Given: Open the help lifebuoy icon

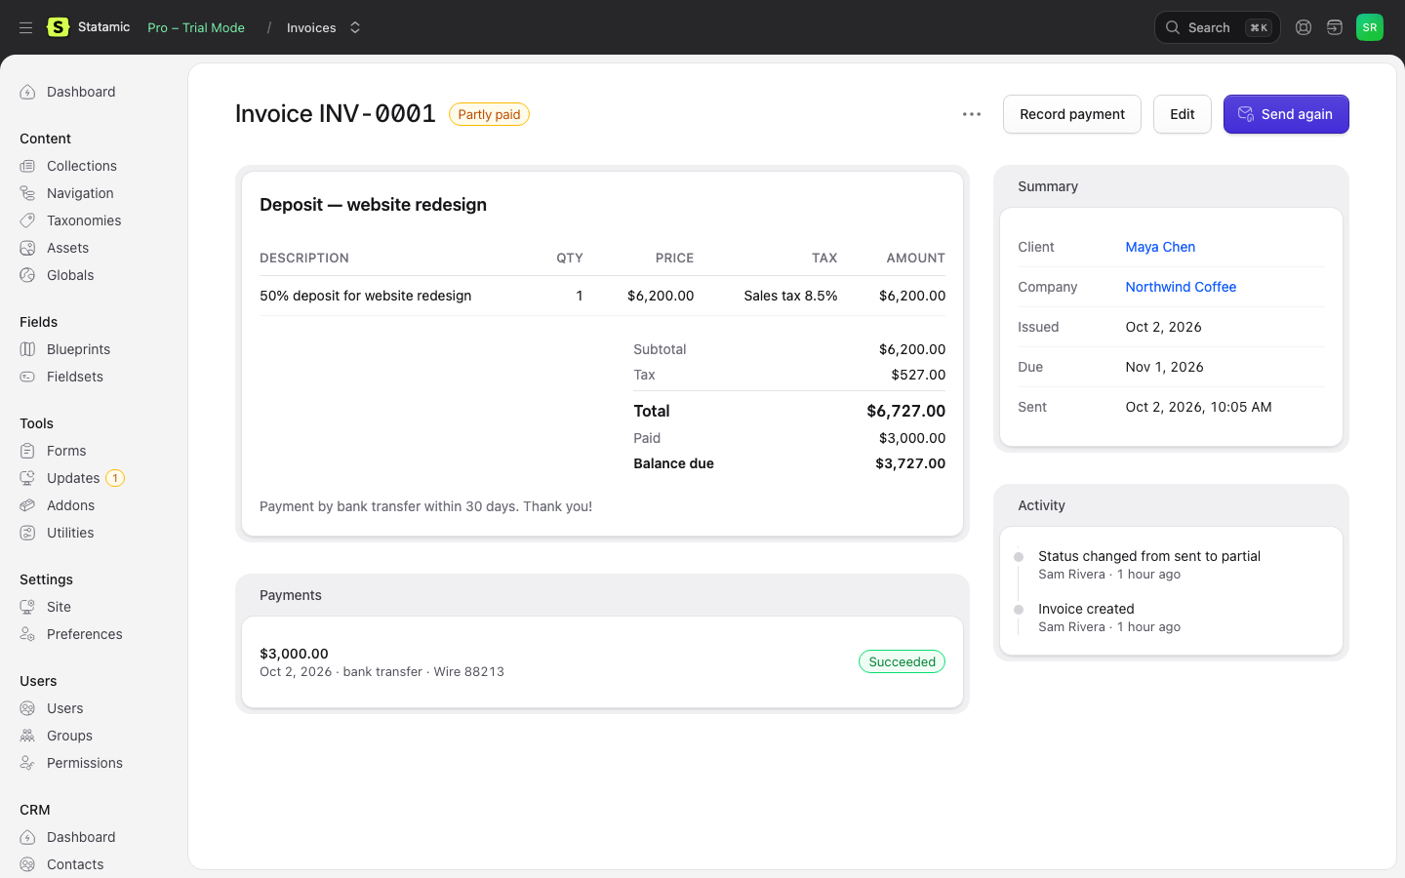Looking at the screenshot, I should click(x=1304, y=27).
